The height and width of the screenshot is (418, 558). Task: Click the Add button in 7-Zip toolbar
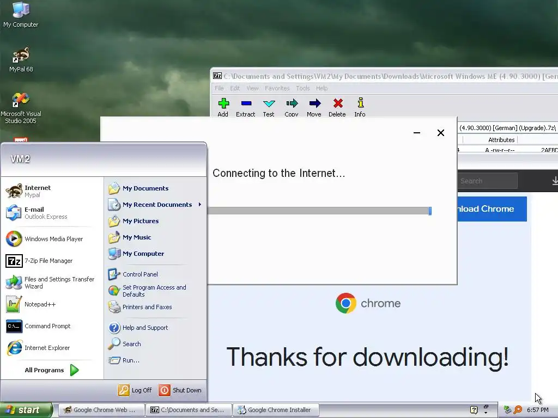coord(223,107)
